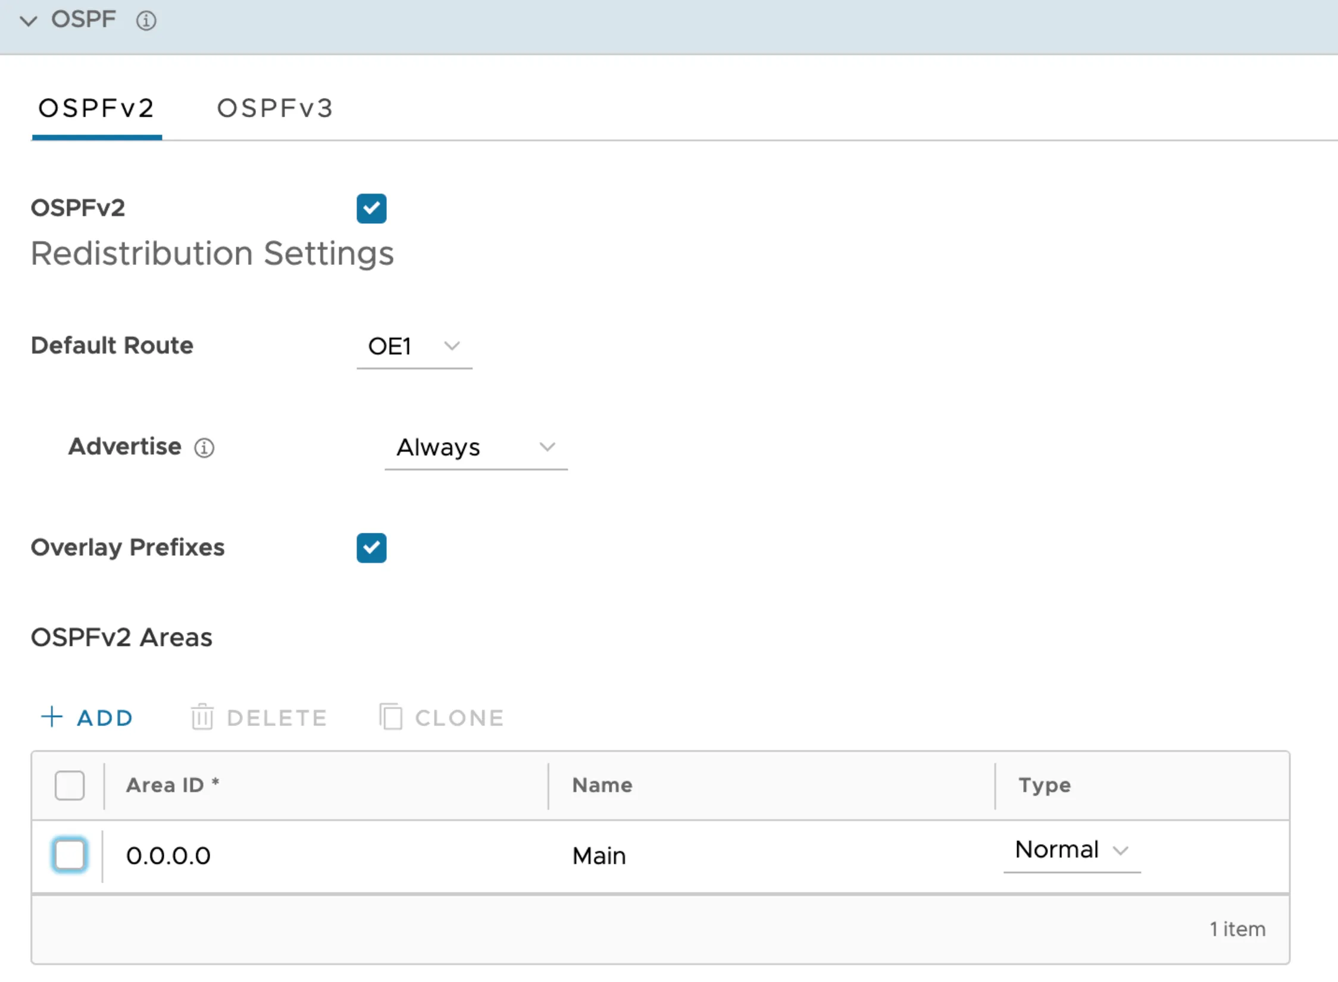The width and height of the screenshot is (1338, 982).
Task: Uncheck the OSPFv2 enable checkbox
Action: (371, 208)
